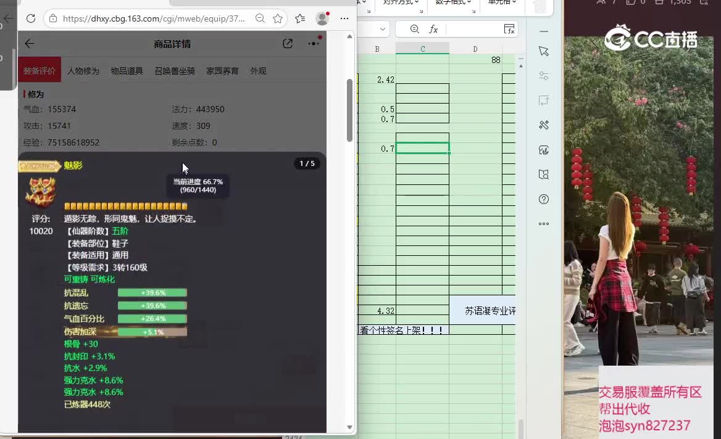721x439 pixels.
Task: Open the 召唤兽坐骑 tab
Action: click(x=175, y=71)
